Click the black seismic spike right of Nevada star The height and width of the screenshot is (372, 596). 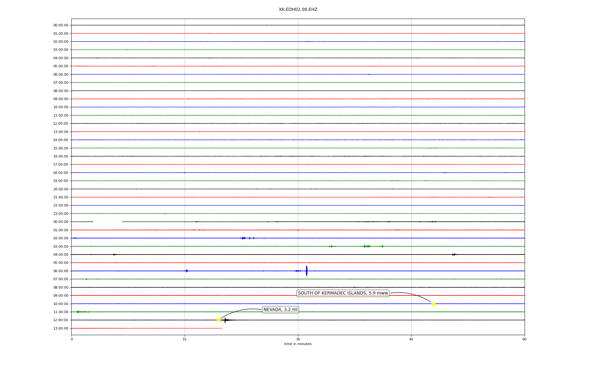225,320
